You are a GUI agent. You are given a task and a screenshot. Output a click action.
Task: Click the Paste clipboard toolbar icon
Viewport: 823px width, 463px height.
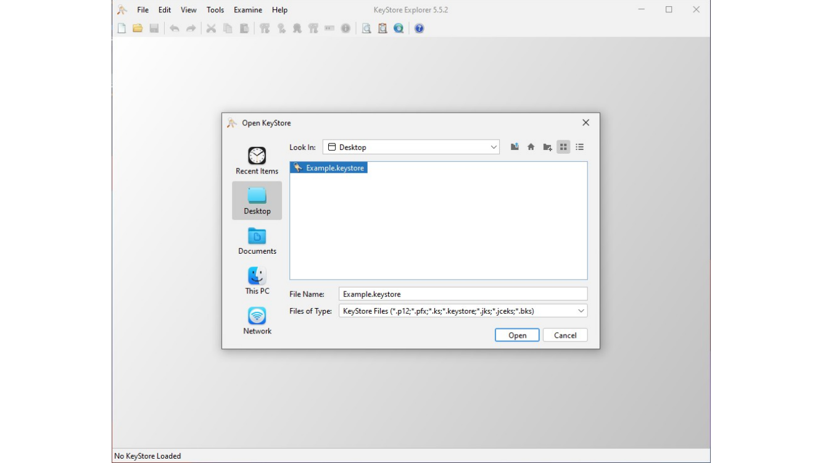(244, 28)
